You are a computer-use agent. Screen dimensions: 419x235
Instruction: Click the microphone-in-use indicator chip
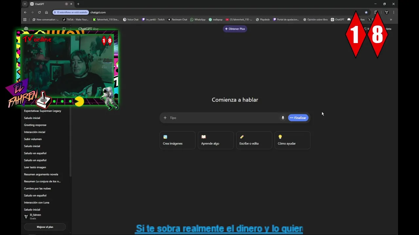71,12
